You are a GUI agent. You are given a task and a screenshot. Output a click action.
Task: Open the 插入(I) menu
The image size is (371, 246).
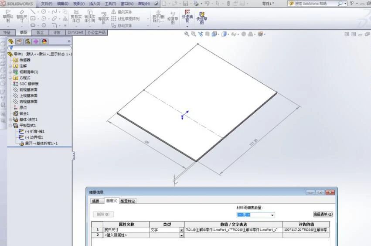[x=94, y=3]
